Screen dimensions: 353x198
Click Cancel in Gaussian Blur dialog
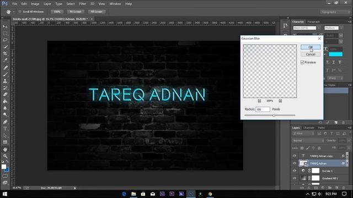tap(311, 54)
